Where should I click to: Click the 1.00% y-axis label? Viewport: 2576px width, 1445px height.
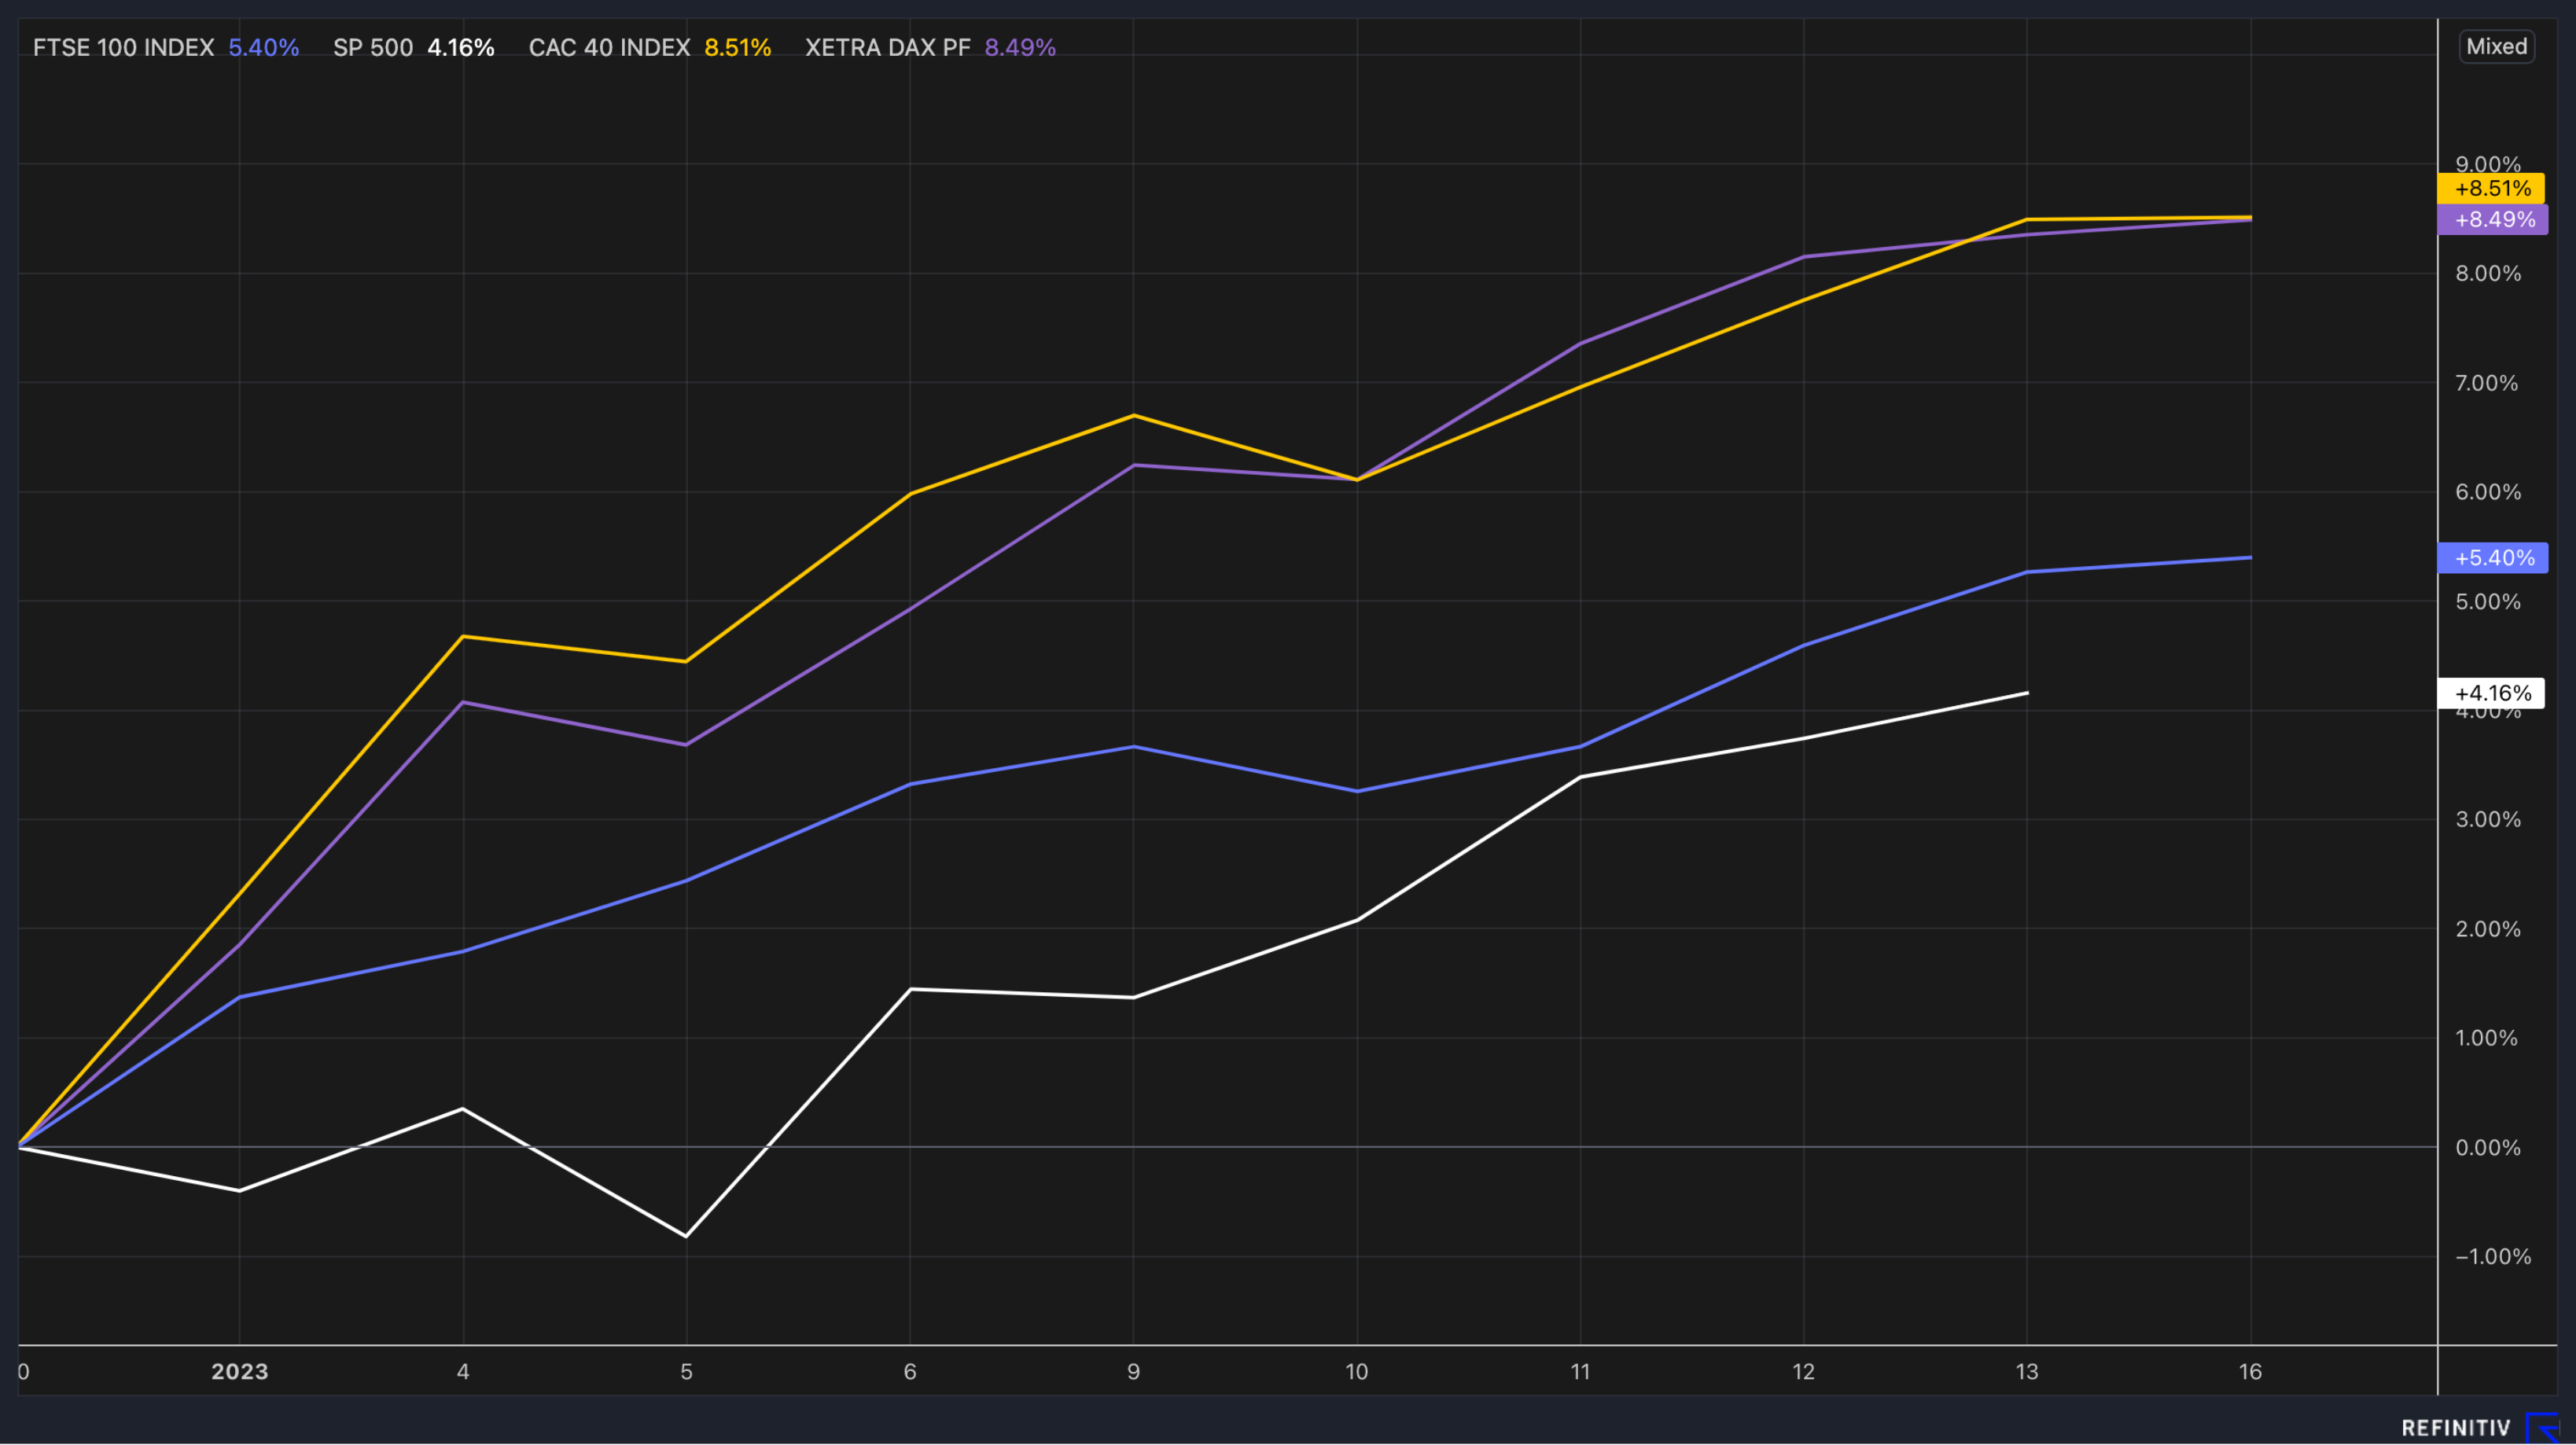tap(2488, 1038)
